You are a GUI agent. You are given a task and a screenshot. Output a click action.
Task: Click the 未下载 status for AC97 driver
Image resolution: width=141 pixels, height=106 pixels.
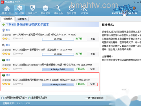tap(79, 54)
